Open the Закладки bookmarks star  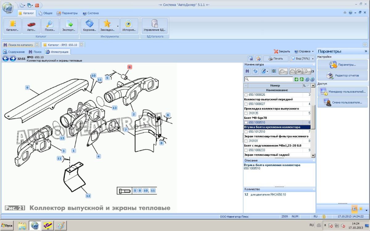[107, 26]
